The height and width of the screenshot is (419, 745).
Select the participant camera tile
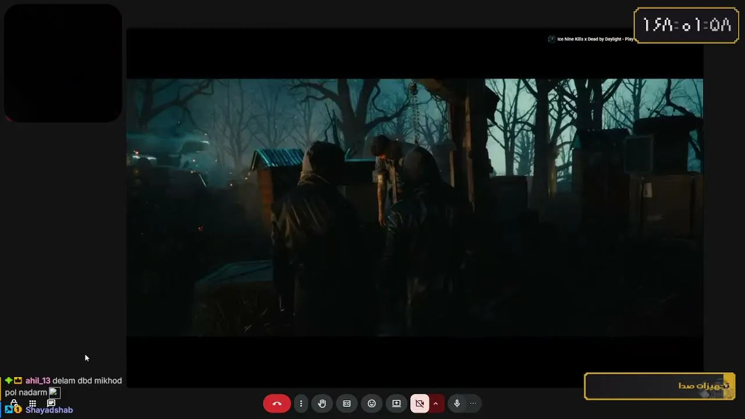63,63
